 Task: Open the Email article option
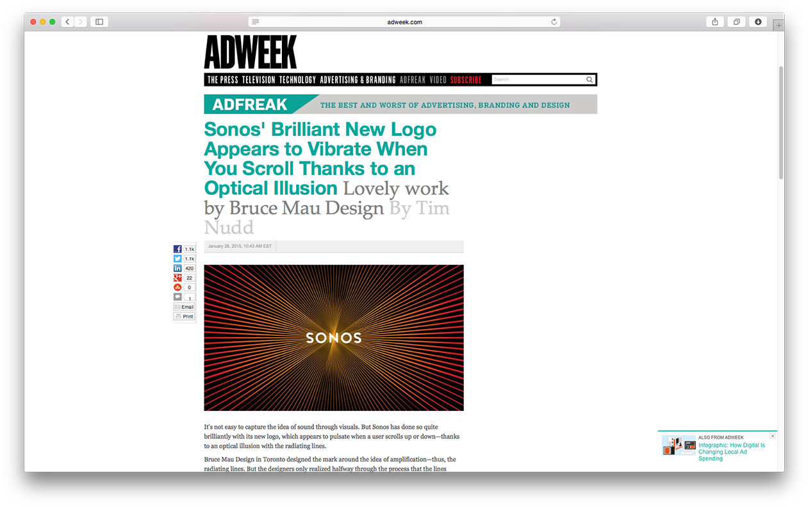tap(184, 306)
